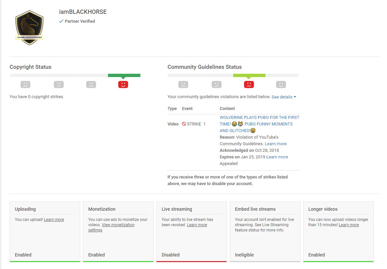
Task: Click the red smiley face under Copyright Status
Action: tap(123, 84)
